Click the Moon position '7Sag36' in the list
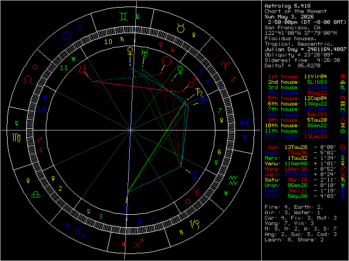 [297, 153]
